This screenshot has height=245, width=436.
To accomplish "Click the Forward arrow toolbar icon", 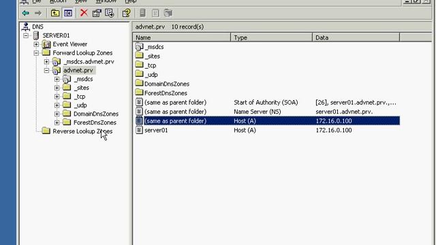I will 38,13.
